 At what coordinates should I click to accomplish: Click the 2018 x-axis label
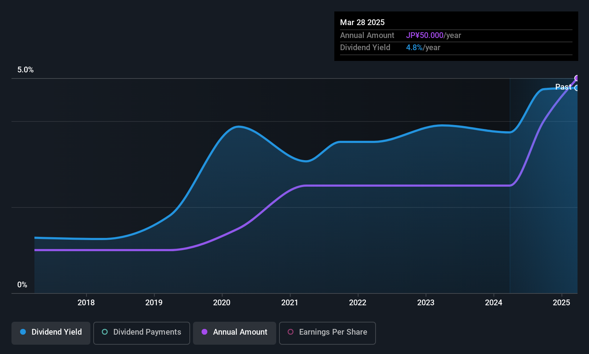[86, 303]
